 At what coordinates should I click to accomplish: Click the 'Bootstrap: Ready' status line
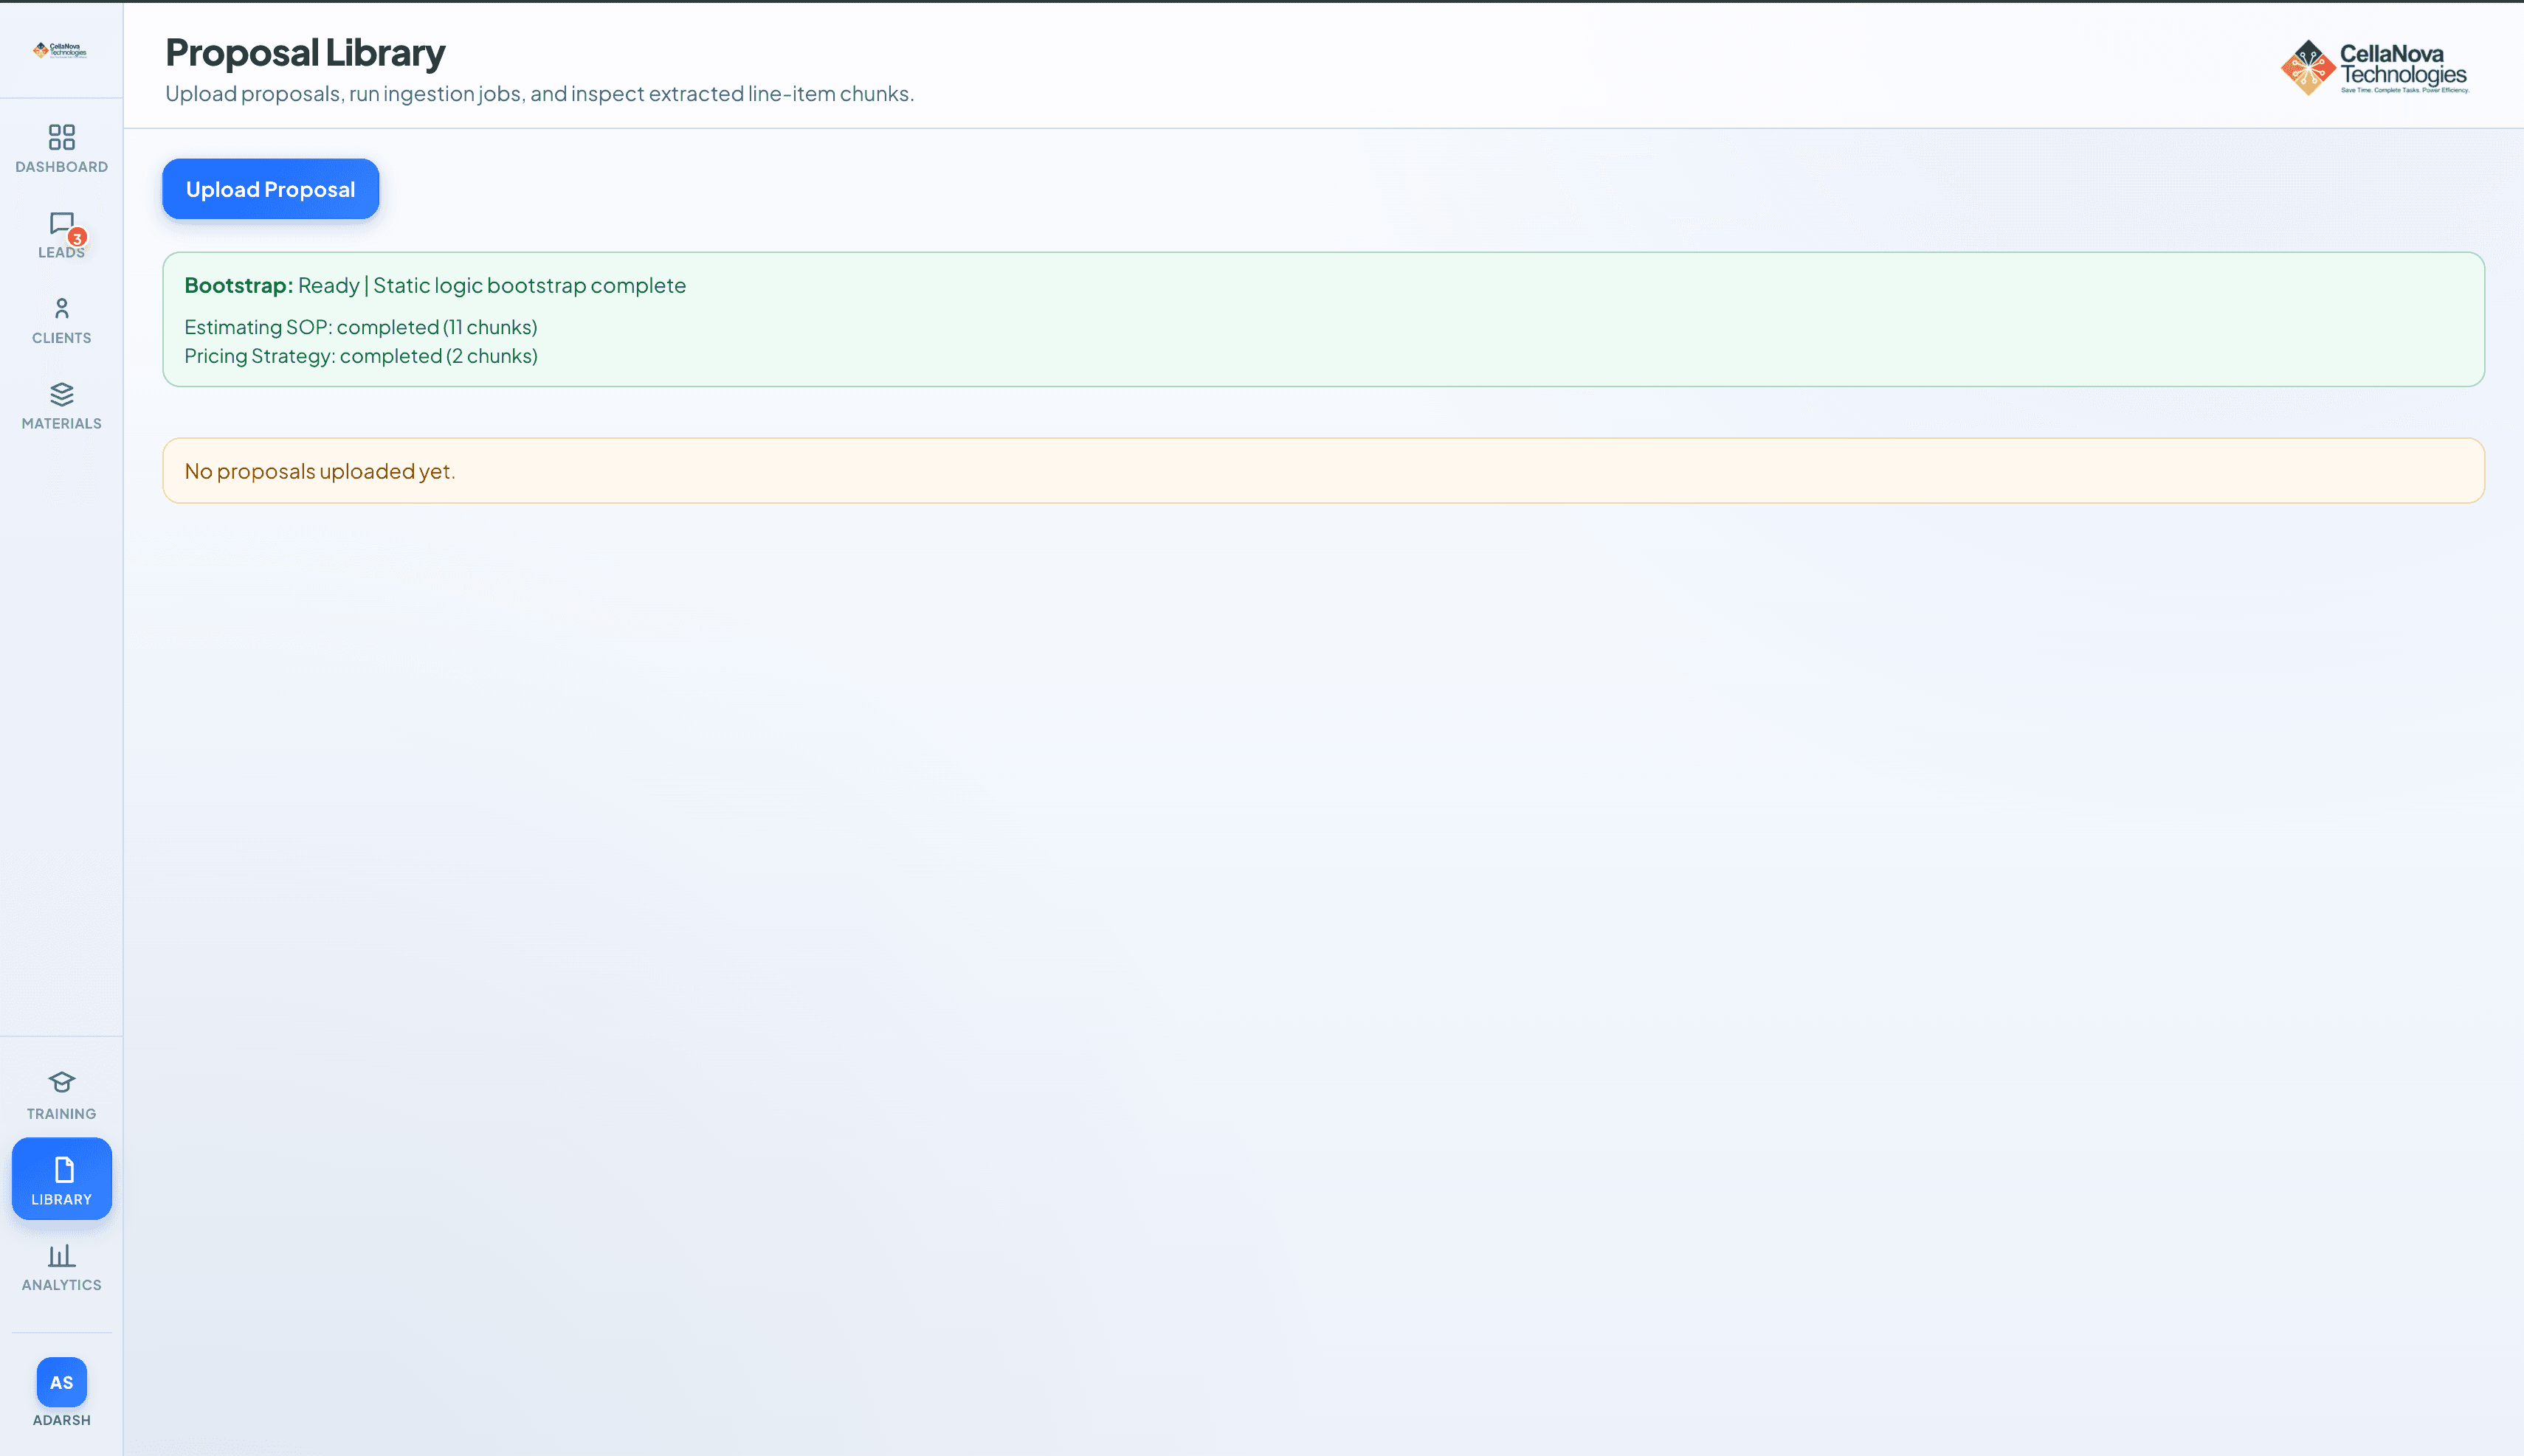pyautogui.click(x=435, y=285)
